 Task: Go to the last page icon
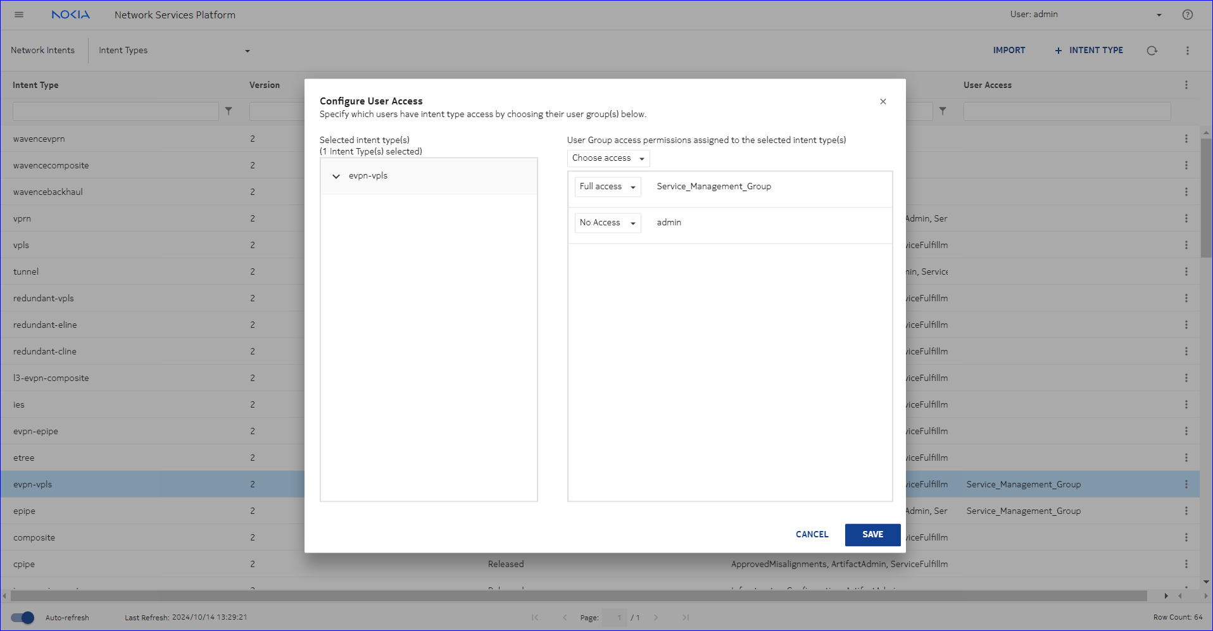click(x=685, y=617)
